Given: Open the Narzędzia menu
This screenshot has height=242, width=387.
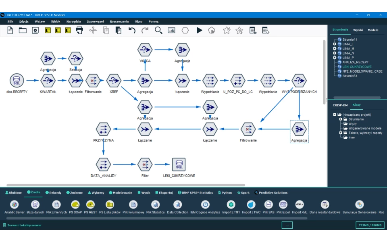Looking at the screenshot, I should click(x=73, y=21).
